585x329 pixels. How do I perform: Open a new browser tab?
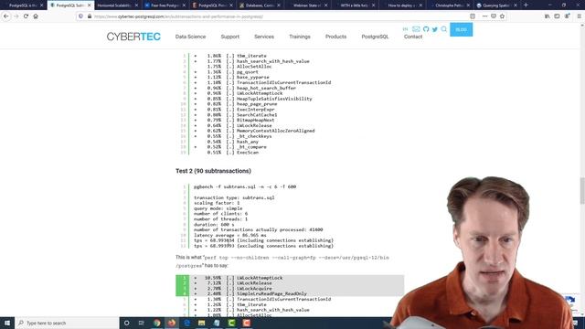[526, 5]
